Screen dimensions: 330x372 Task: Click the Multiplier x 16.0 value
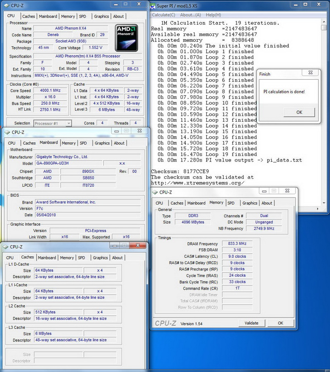click(50, 97)
